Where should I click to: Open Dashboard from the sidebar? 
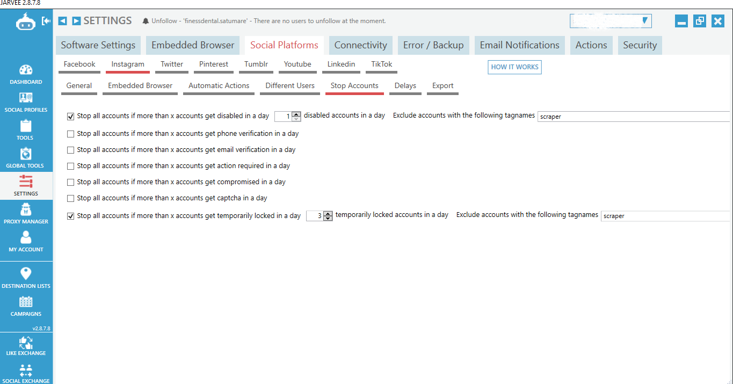coord(26,75)
